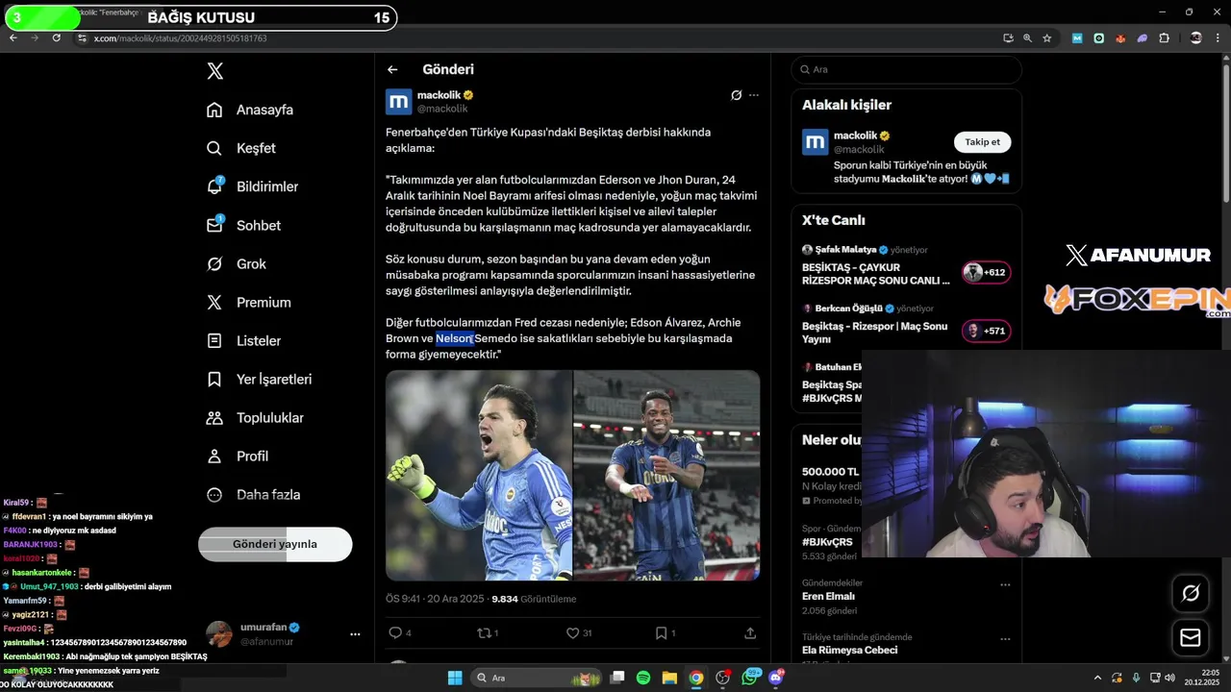Viewport: 1231px width, 692px height.
Task: Open Discord from the taskbar
Action: coord(776,678)
